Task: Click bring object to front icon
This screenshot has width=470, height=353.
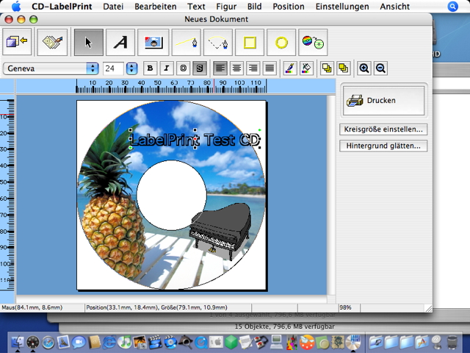Action: 327,68
